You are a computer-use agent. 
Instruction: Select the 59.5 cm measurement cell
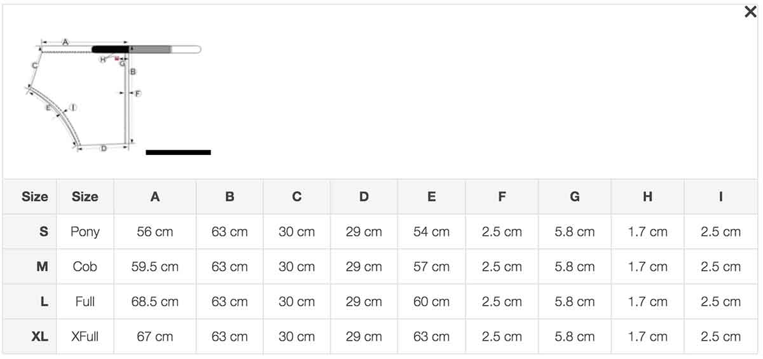pyautogui.click(x=155, y=267)
